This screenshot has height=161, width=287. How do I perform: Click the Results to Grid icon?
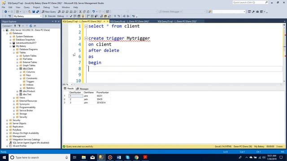point(105,16)
